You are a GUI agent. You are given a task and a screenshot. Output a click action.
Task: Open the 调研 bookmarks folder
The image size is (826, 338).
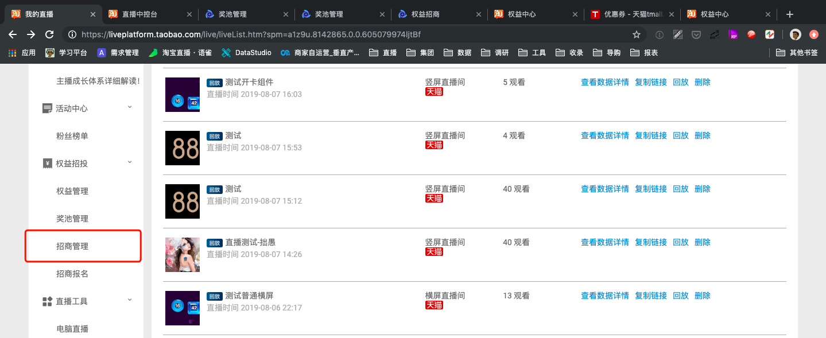[x=495, y=52]
